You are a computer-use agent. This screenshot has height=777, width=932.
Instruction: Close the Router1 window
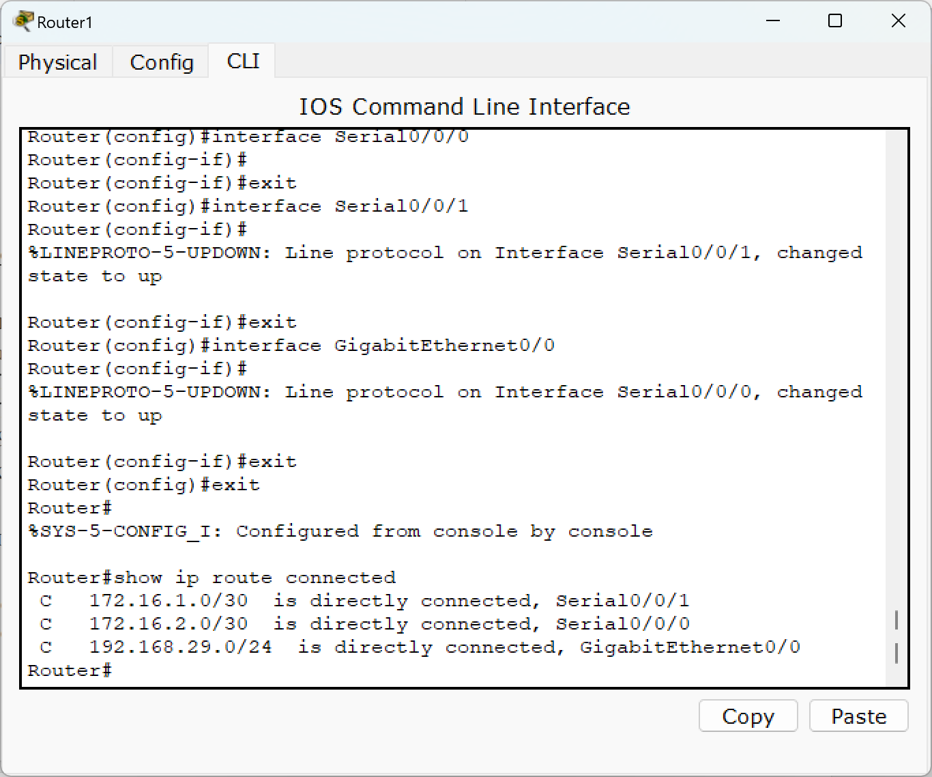(898, 21)
